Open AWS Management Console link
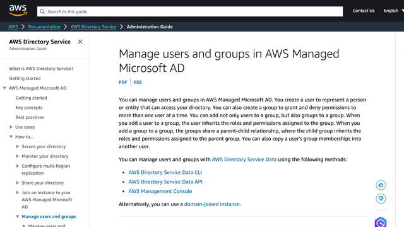The height and width of the screenshot is (227, 404). point(160,191)
